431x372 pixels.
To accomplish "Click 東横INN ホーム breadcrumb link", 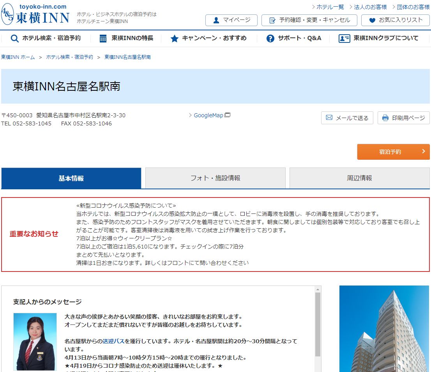I will pyautogui.click(x=18, y=57).
